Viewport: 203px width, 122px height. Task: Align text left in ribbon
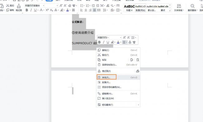pos(82,10)
